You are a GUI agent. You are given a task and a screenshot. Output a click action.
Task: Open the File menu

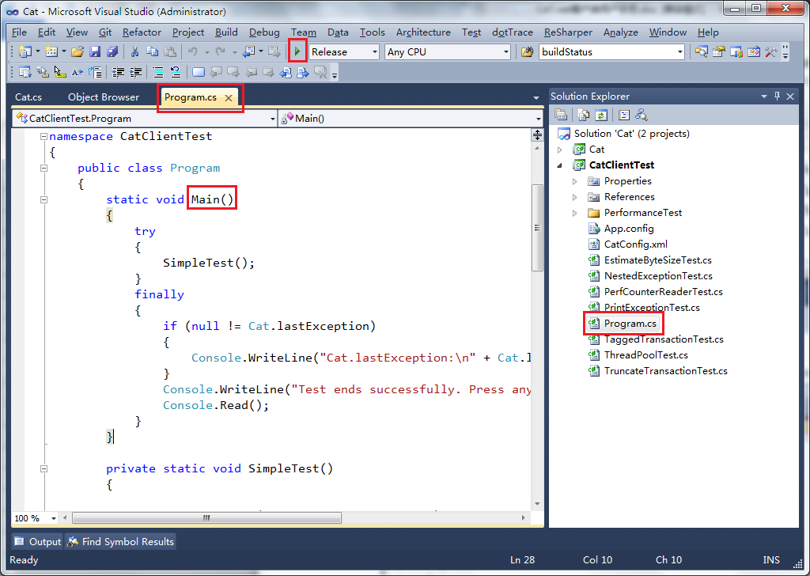(x=19, y=32)
